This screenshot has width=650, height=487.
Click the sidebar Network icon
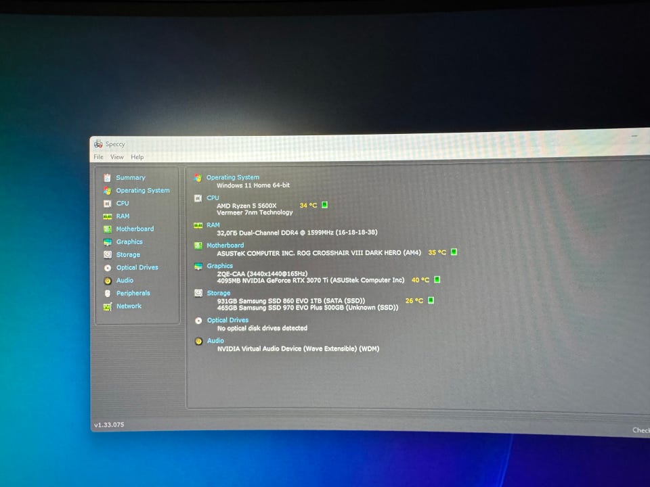(x=108, y=306)
